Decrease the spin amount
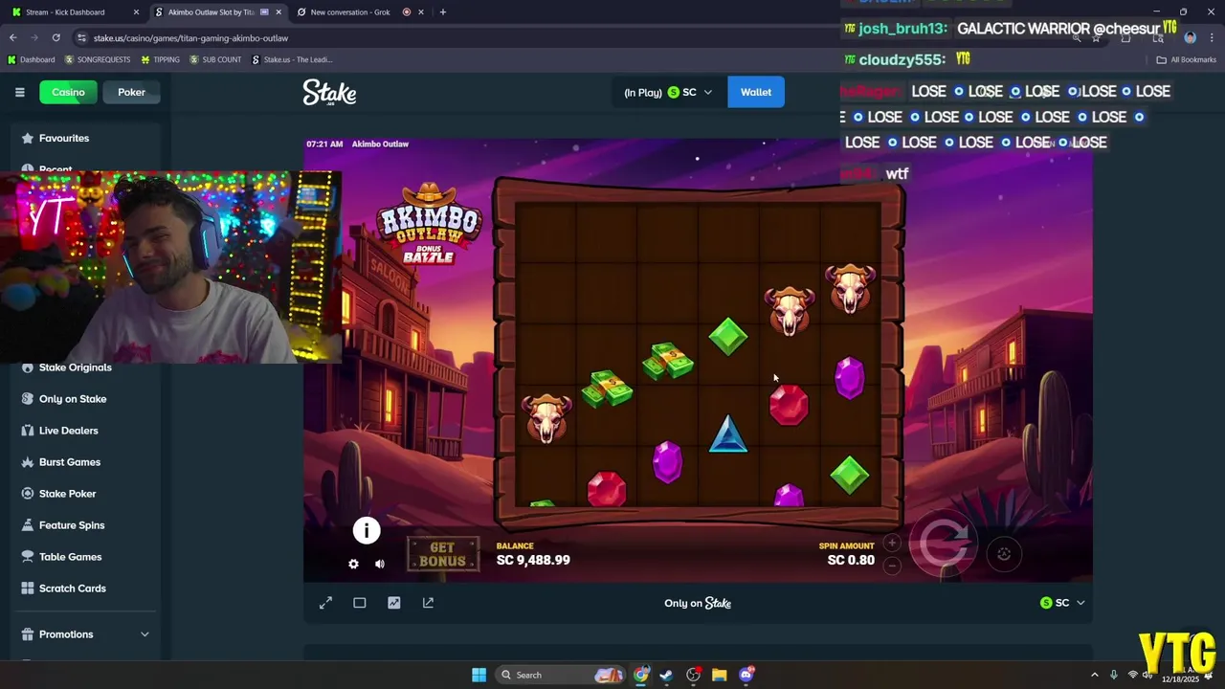 (892, 566)
